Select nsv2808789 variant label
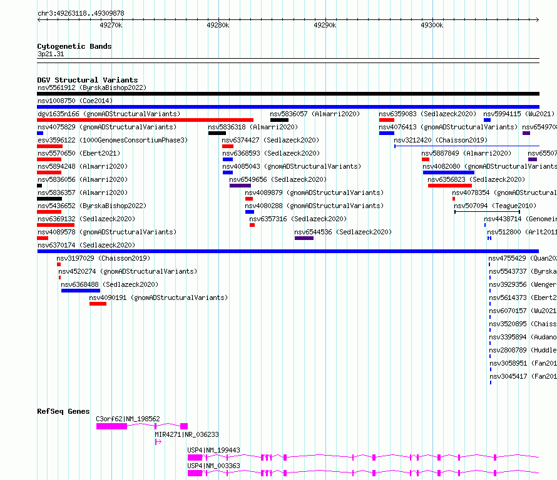The height and width of the screenshot is (480, 557). click(x=523, y=350)
